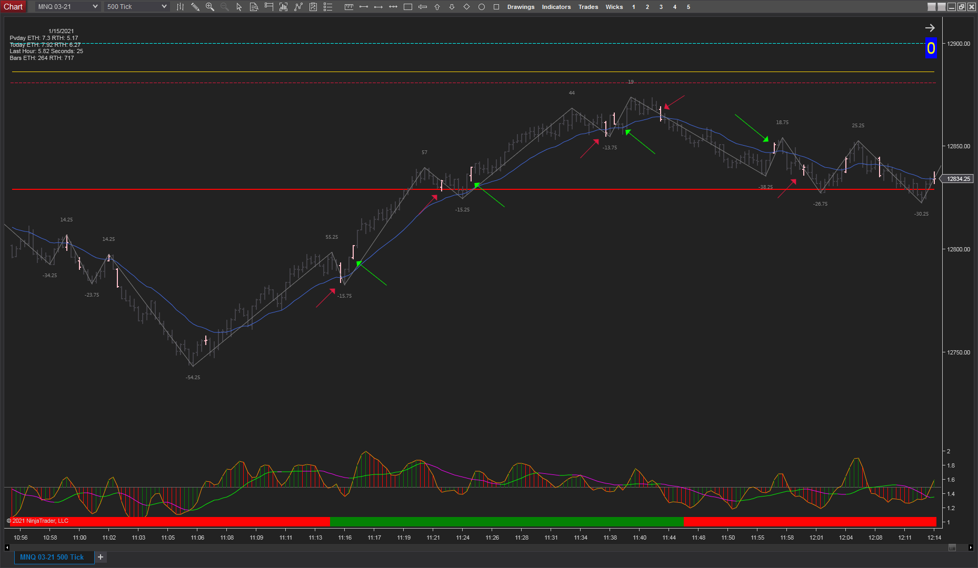The width and height of the screenshot is (978, 568).
Task: Select the down arrow marker tool
Action: pyautogui.click(x=452, y=7)
